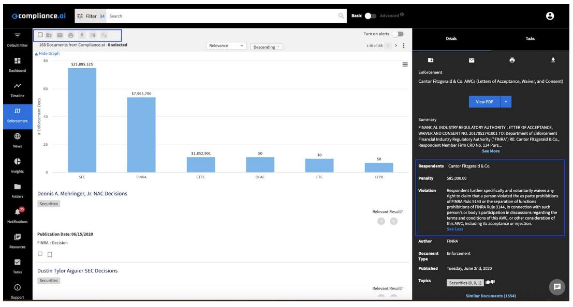
Task: Open the three-dot more options menu
Action: 403,45
